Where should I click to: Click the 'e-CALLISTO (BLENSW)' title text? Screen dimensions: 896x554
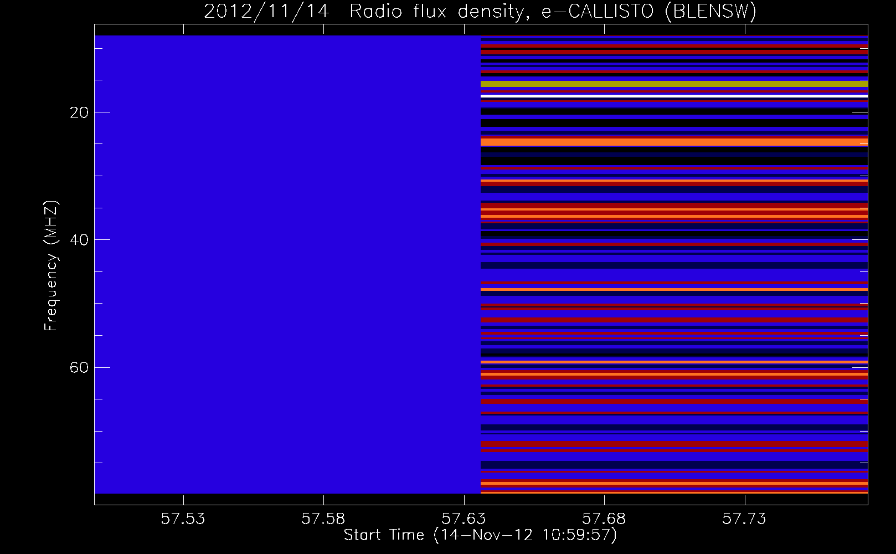click(649, 11)
